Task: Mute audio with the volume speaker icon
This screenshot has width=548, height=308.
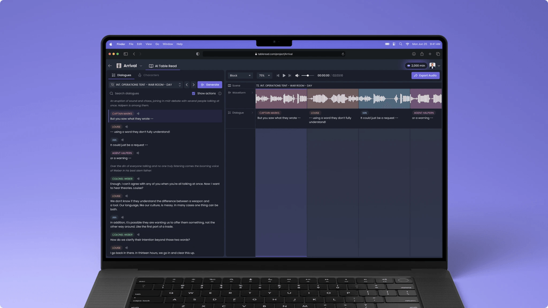Action: click(297, 75)
